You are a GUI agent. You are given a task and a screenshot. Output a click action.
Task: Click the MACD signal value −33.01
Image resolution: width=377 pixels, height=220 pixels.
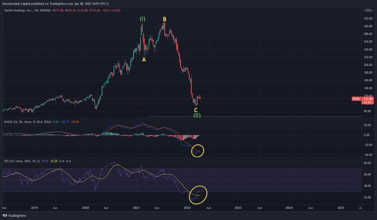pyautogui.click(x=75, y=122)
